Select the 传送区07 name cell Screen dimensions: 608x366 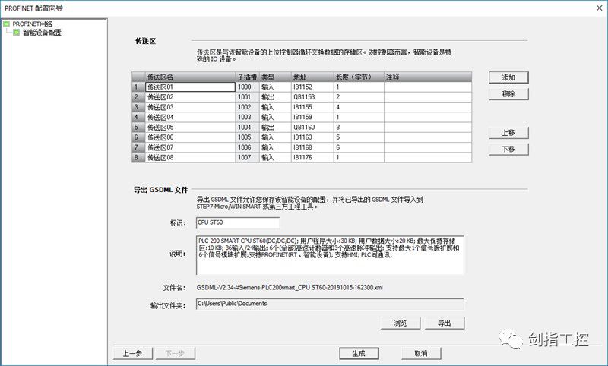tap(191, 147)
